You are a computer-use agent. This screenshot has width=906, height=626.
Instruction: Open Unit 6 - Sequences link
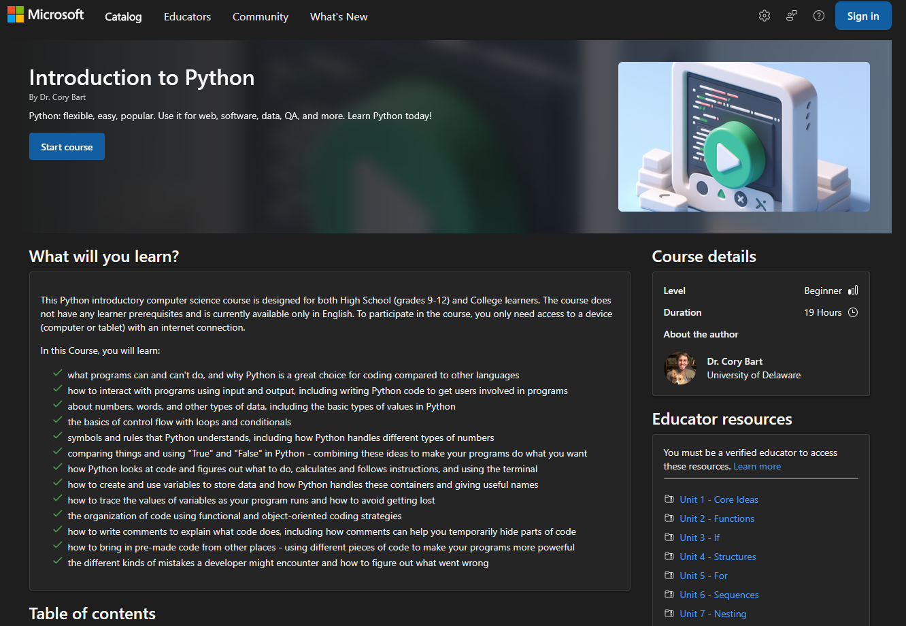coord(719,595)
